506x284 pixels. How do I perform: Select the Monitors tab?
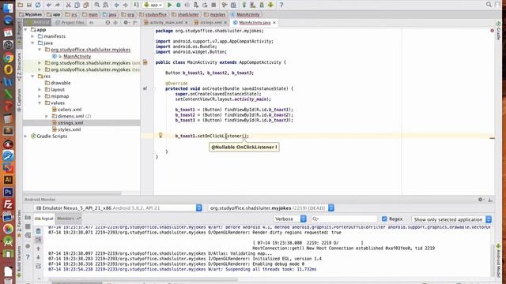coord(68,219)
